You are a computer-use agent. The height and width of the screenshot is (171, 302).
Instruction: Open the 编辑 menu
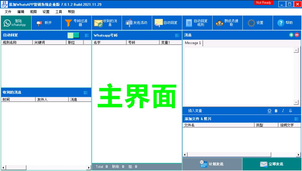point(21,12)
